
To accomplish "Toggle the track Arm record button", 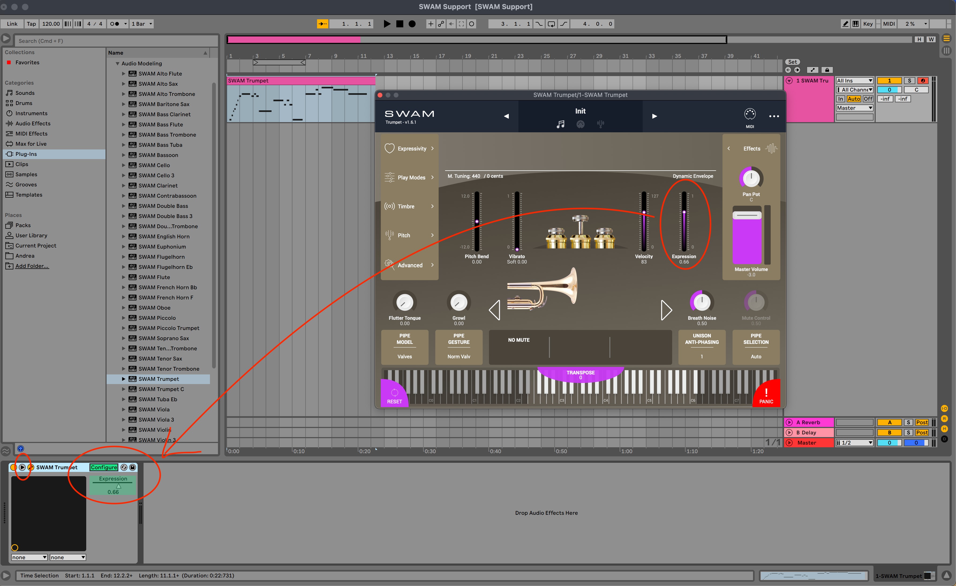I will [923, 81].
